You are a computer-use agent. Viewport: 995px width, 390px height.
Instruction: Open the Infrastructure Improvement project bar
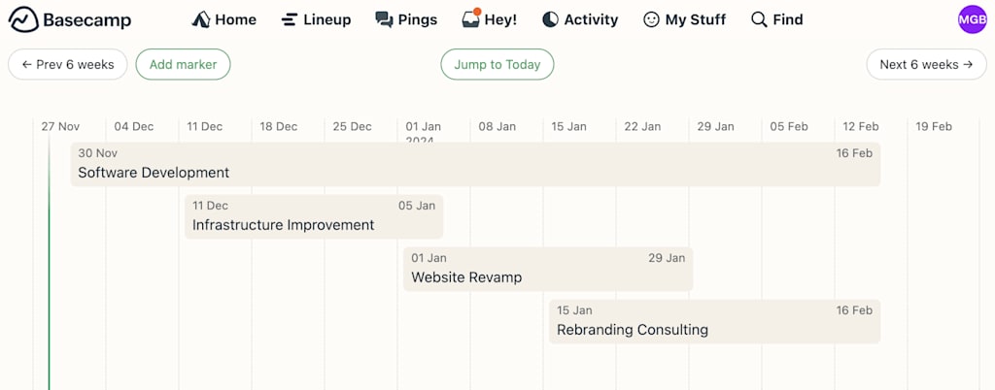tap(314, 217)
